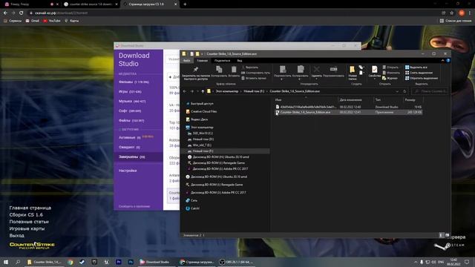Open the Windows Start menu
The width and height of the screenshot is (475, 267).
coord(6,262)
